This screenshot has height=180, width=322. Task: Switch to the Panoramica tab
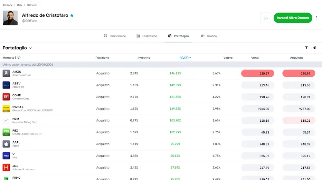115,36
